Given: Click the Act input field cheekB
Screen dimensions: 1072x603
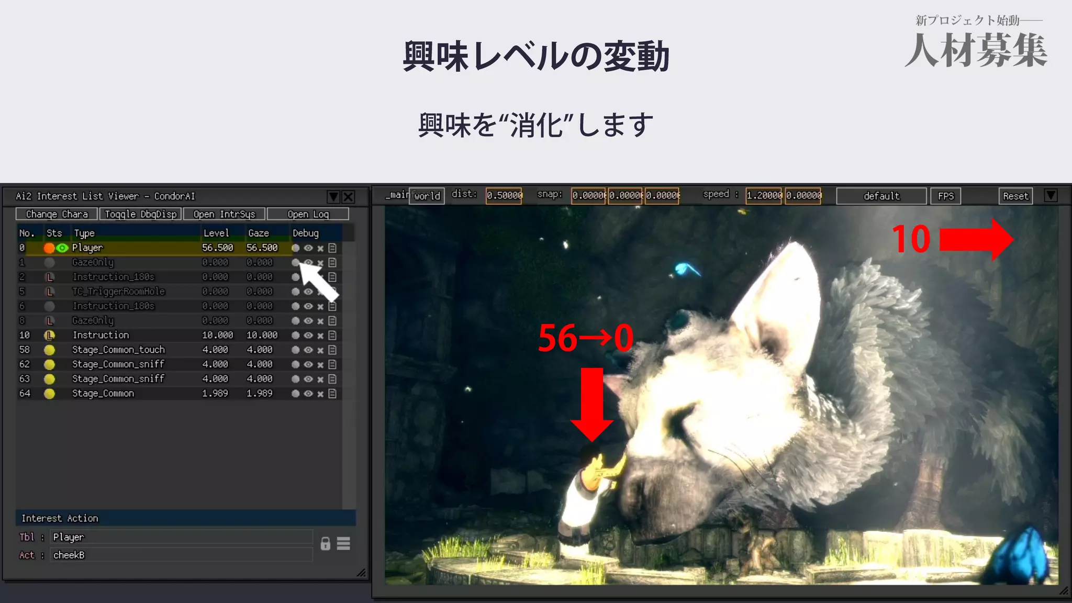Looking at the screenshot, I should (181, 555).
